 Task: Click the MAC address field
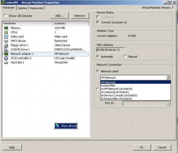110,50
